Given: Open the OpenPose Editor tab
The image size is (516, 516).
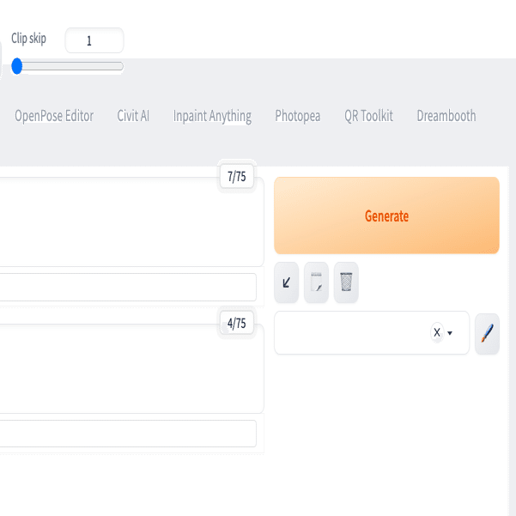Looking at the screenshot, I should click(x=54, y=116).
